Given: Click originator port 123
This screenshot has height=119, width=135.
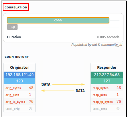Looking at the screenshot, I should [x=20, y=81].
